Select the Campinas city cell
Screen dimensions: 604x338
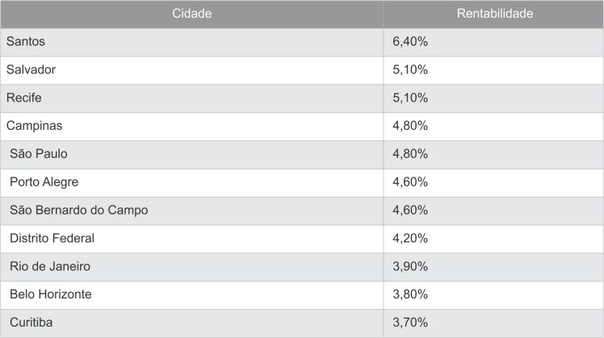click(34, 126)
